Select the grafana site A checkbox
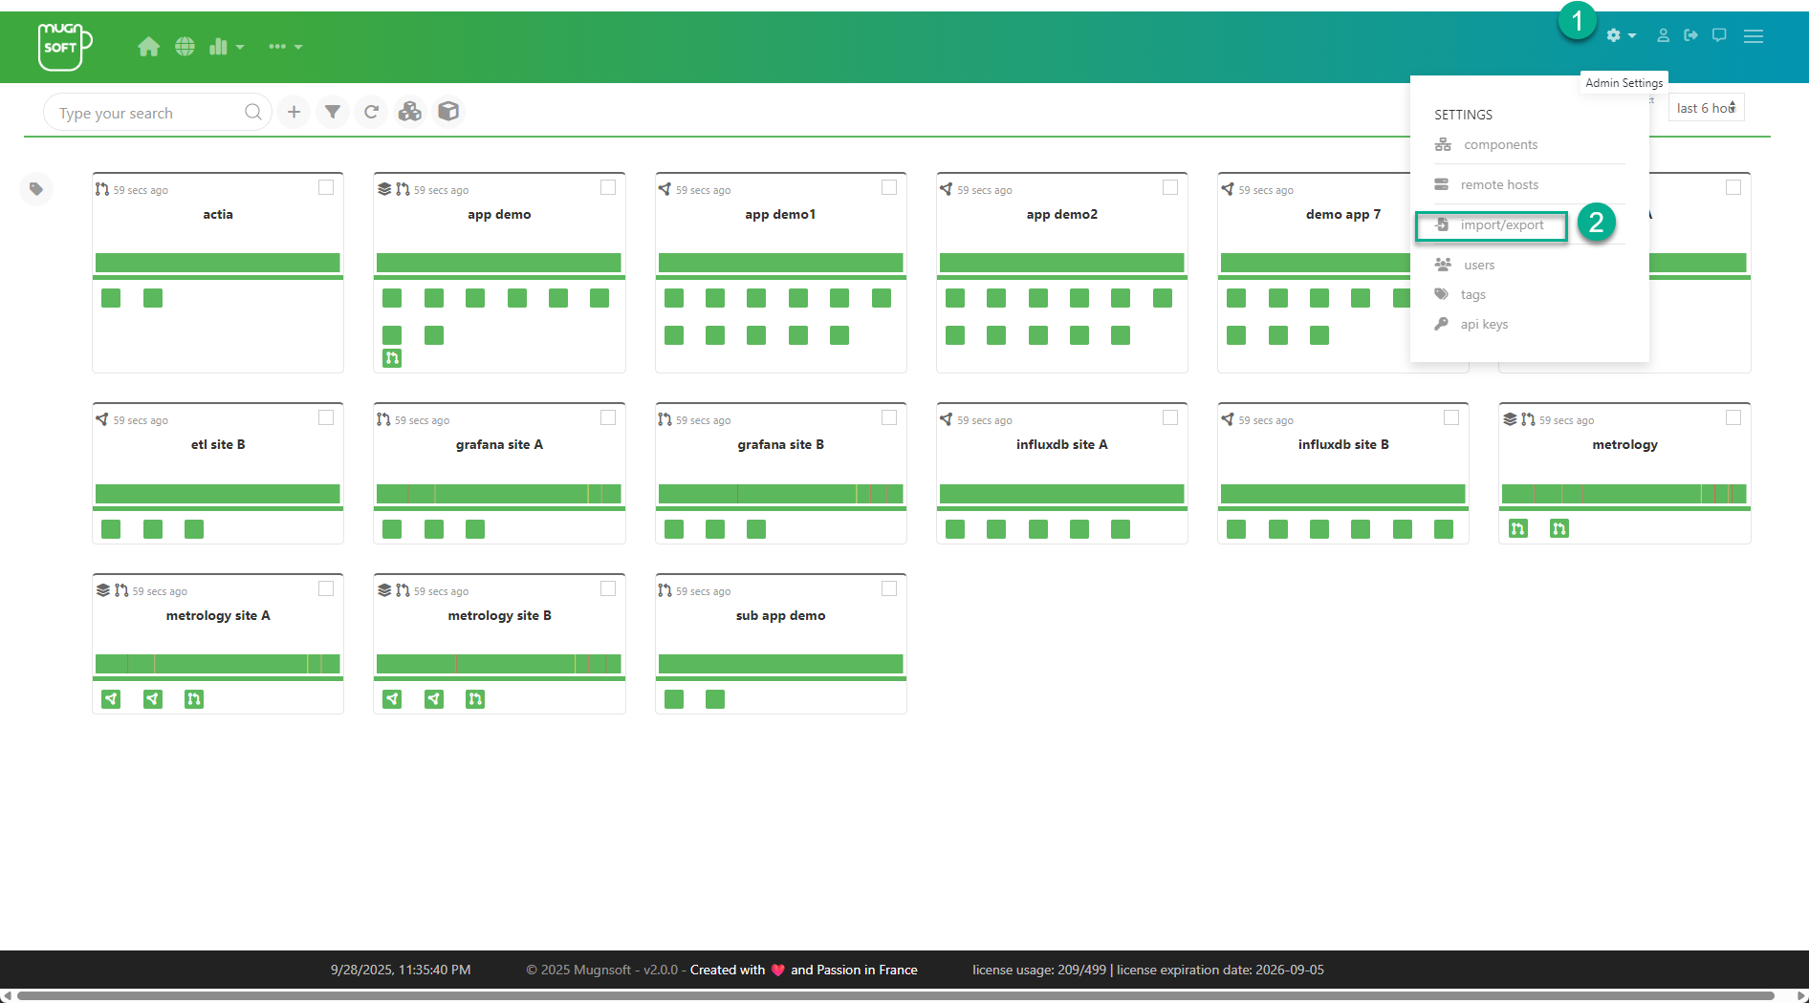Image resolution: width=1809 pixels, height=1003 pixels. (x=607, y=417)
